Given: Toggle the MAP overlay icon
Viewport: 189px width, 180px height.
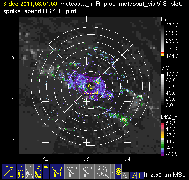Looking at the screenshot, I should (x=46, y=171).
